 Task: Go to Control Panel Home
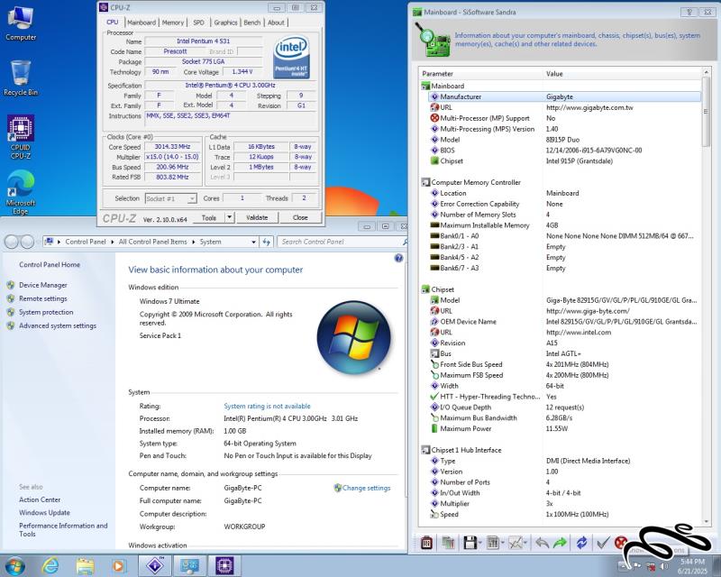pyautogui.click(x=50, y=264)
